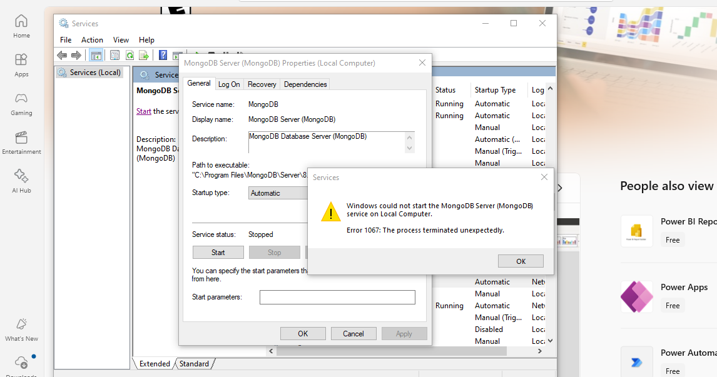Click the Power Automate app icon
This screenshot has height=377, width=717.
click(636, 363)
